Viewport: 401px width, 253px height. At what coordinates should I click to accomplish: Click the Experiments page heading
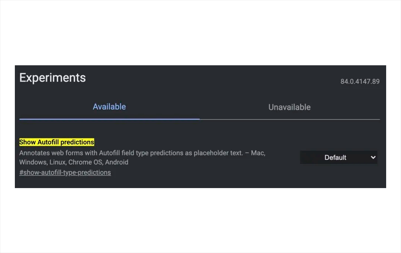pos(52,78)
